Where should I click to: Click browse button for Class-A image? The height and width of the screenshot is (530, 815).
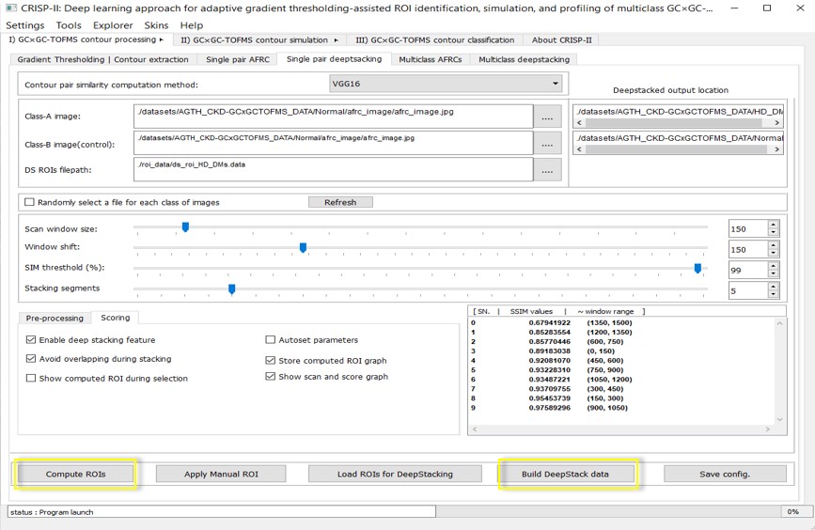(547, 117)
